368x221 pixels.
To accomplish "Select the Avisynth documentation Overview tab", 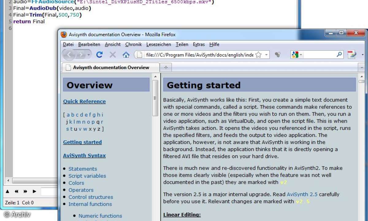I will click(111, 68).
